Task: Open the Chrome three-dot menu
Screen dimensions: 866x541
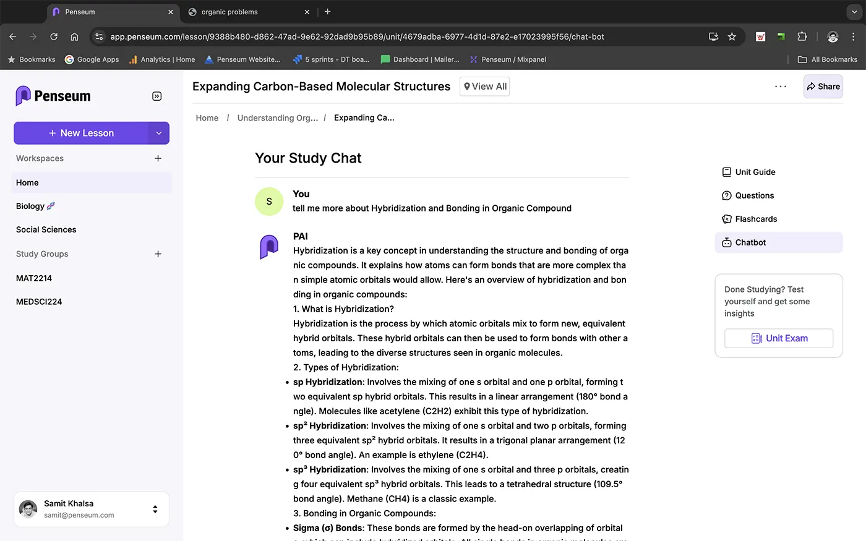Action: click(x=854, y=36)
